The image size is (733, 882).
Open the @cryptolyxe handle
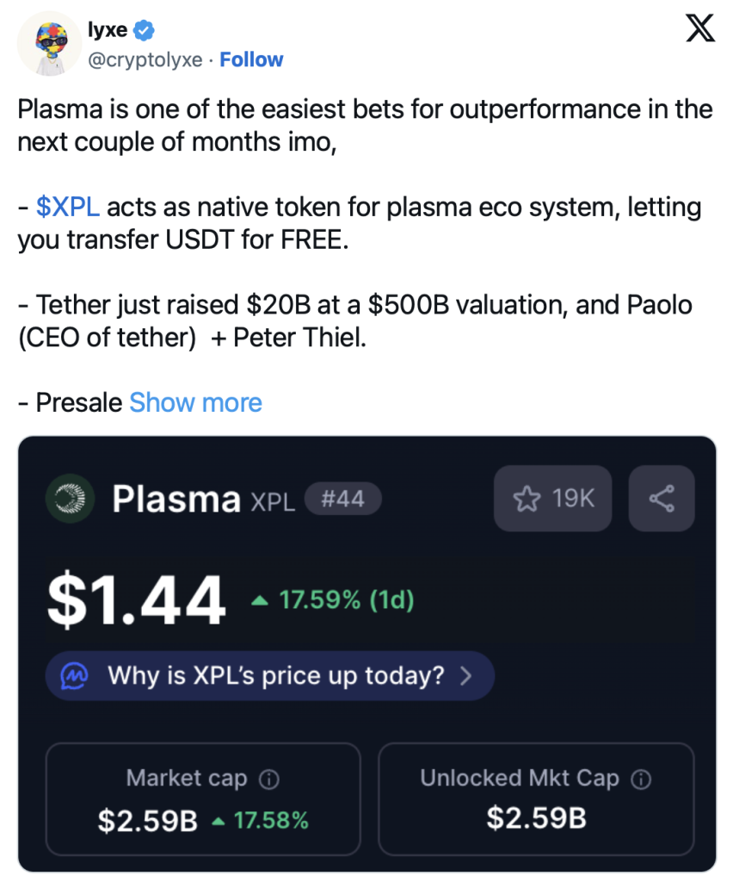[x=145, y=59]
